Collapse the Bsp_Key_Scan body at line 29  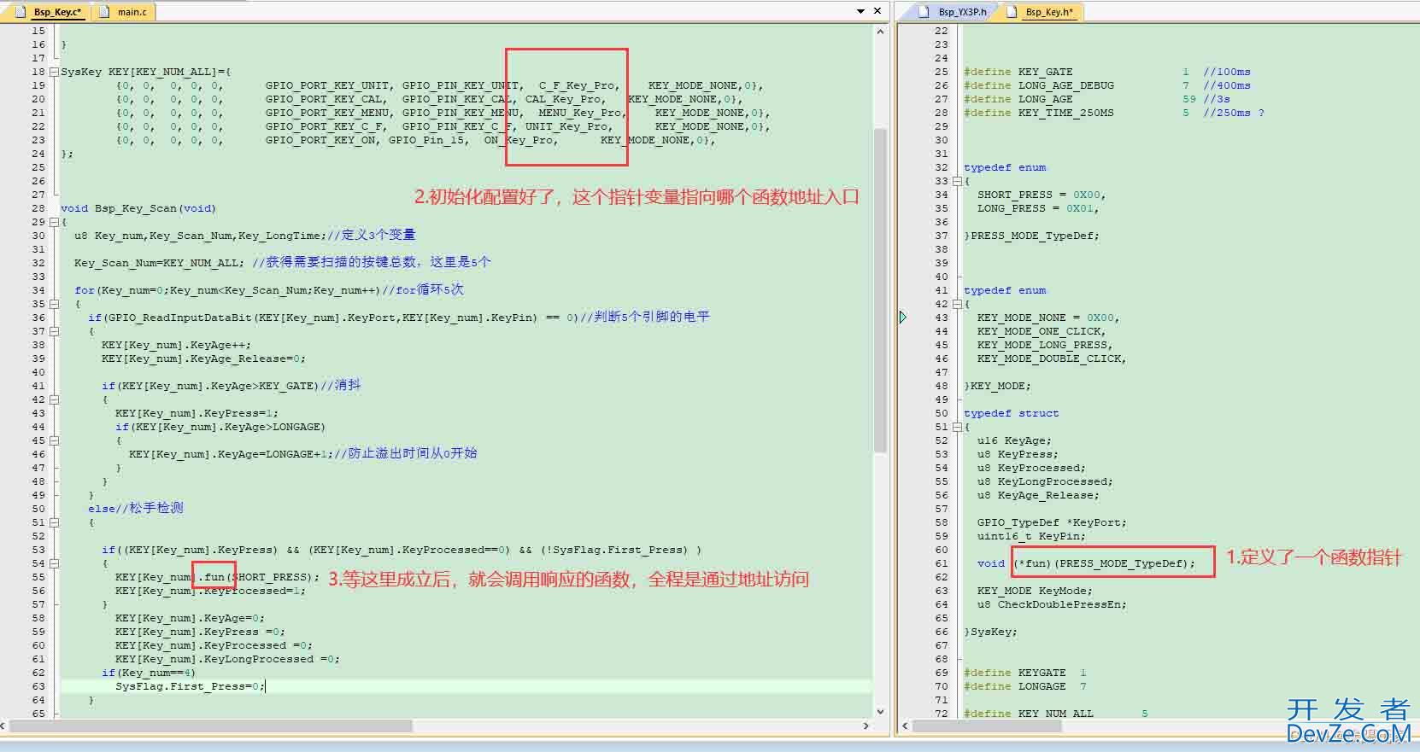click(54, 222)
